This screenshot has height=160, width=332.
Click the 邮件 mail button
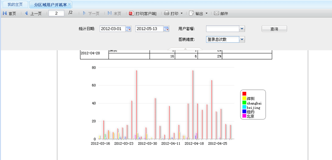(221, 14)
